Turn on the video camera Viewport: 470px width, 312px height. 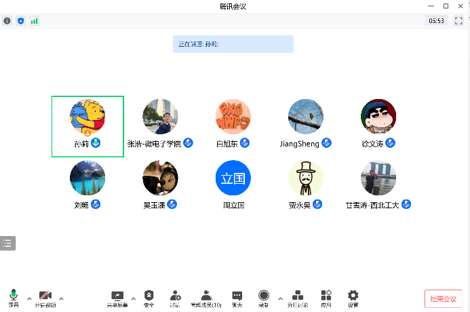pyautogui.click(x=45, y=296)
